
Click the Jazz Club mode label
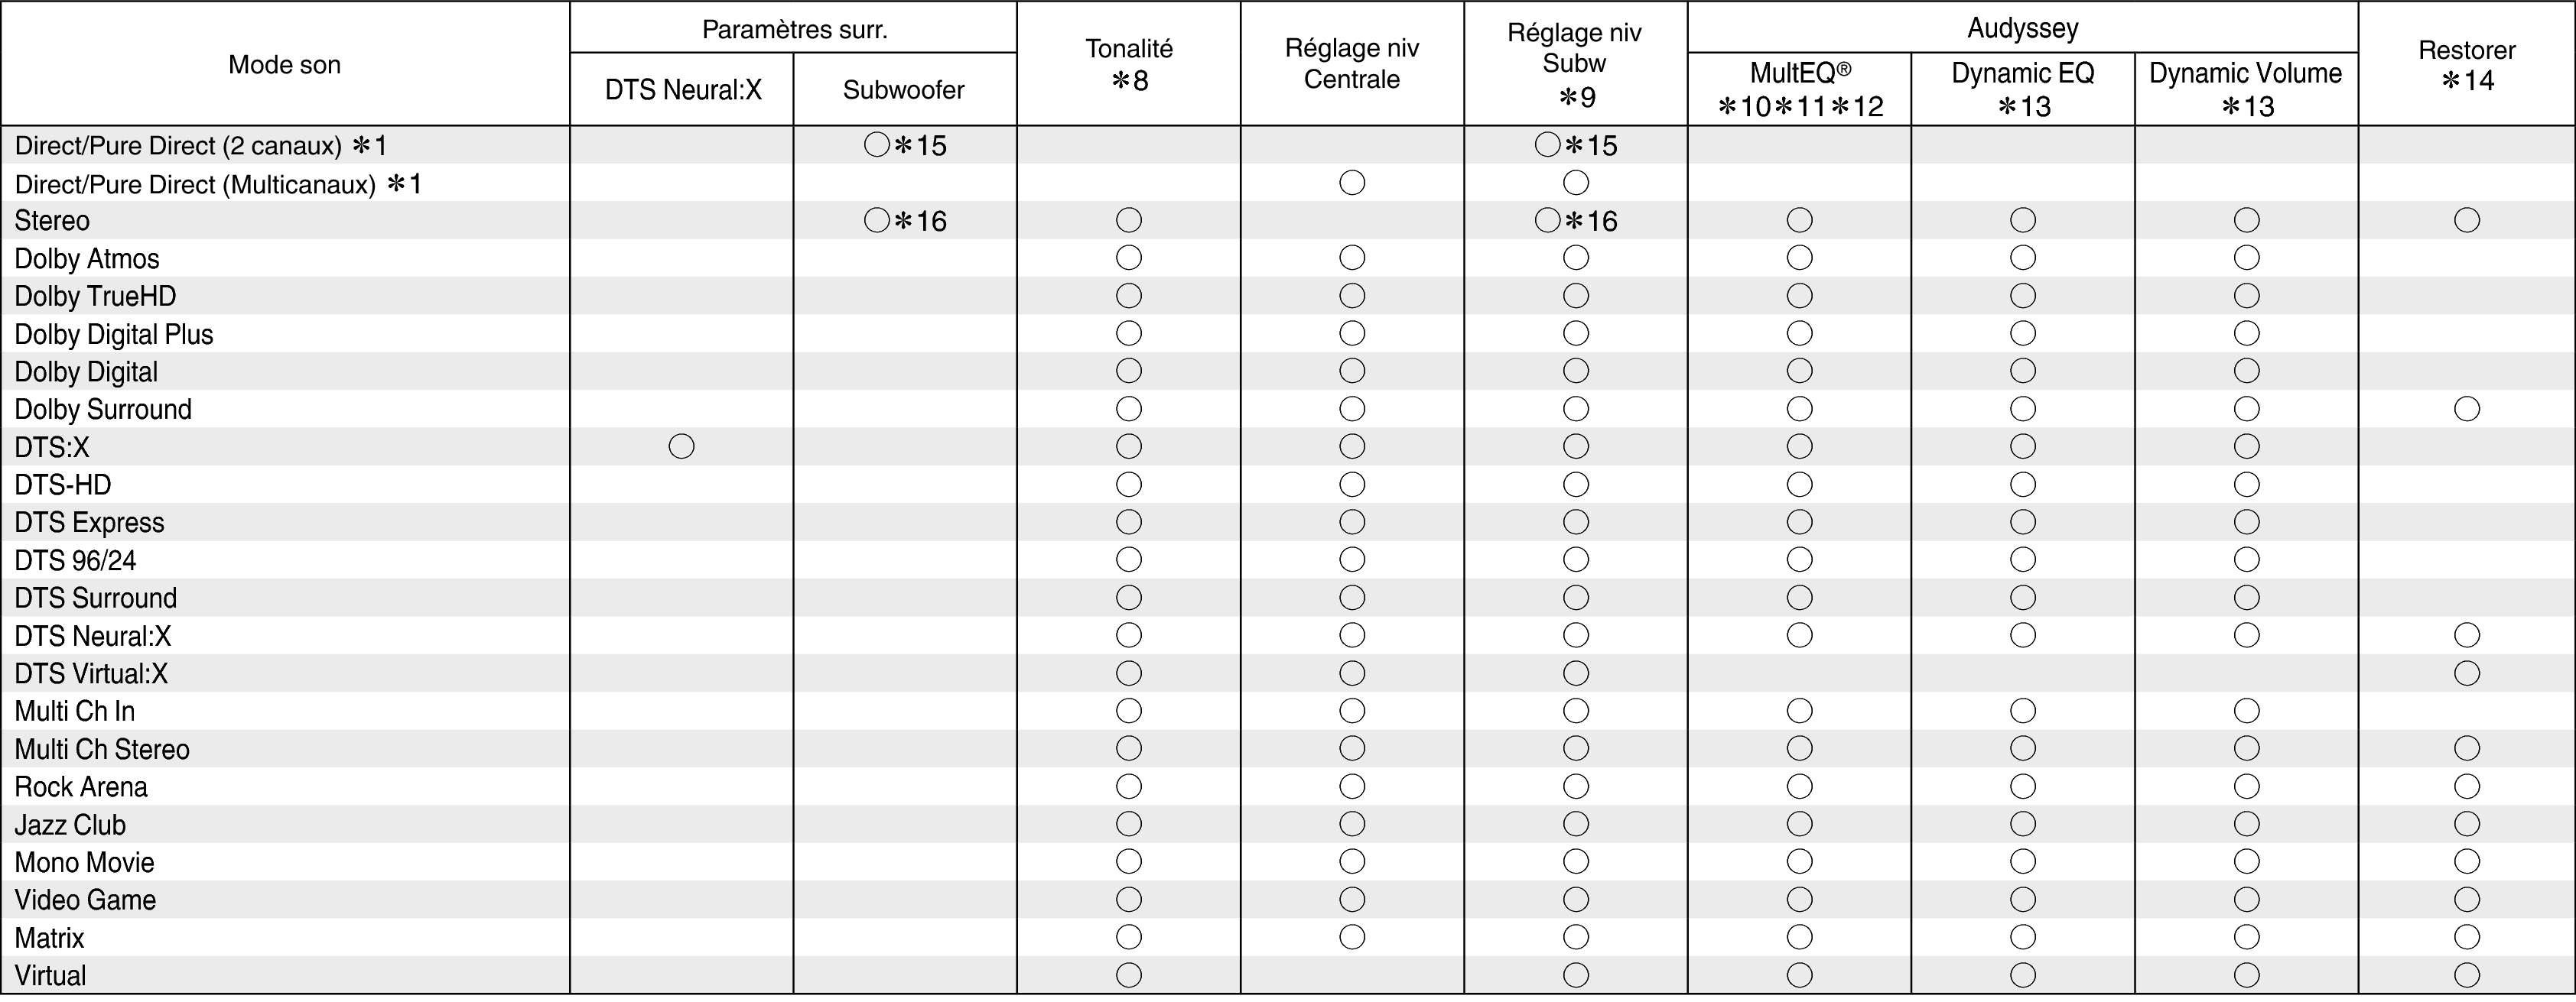(x=70, y=825)
